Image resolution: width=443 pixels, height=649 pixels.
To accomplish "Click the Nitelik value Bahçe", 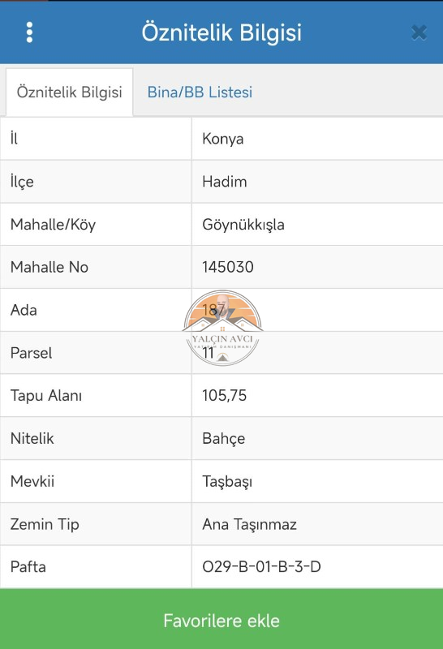I will tap(224, 439).
